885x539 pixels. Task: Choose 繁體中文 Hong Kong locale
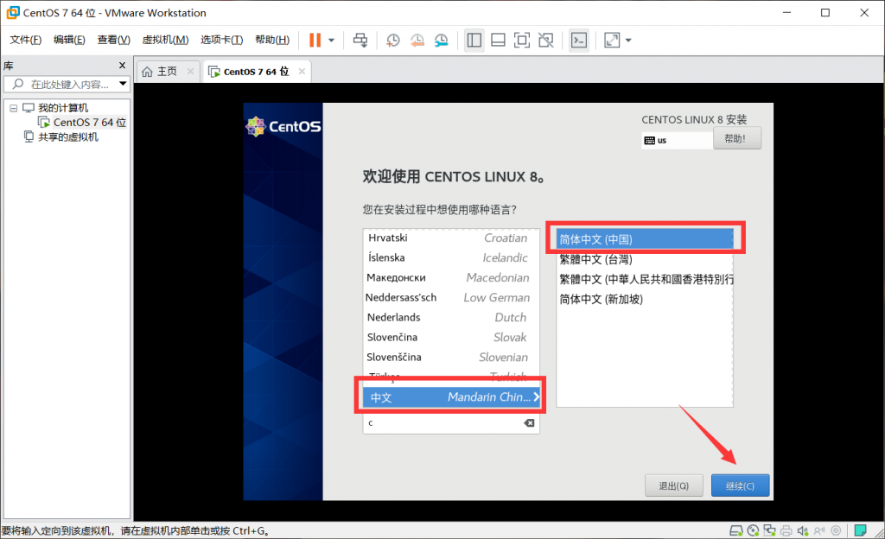tap(645, 279)
